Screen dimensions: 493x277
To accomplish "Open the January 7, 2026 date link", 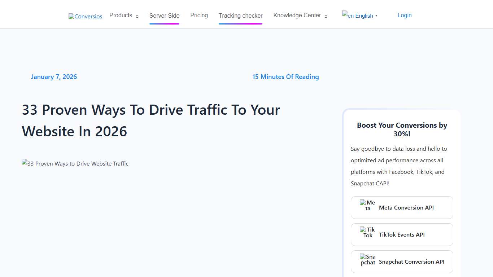I will (x=54, y=76).
